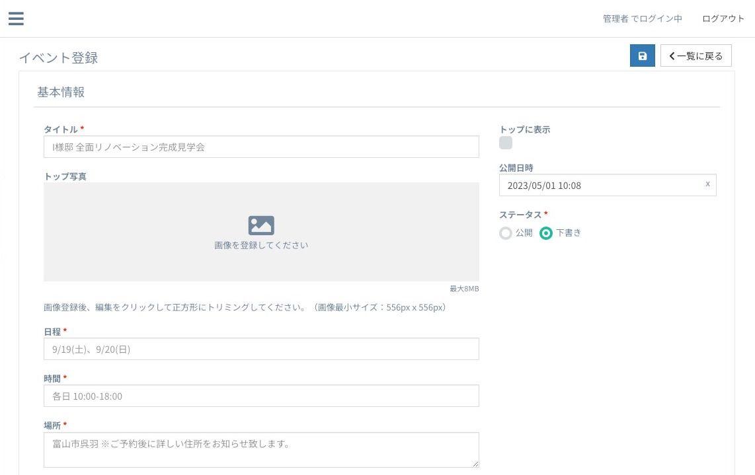Click the 画像を登録してください text
Image resolution: width=755 pixels, height=475 pixels.
[x=261, y=245]
